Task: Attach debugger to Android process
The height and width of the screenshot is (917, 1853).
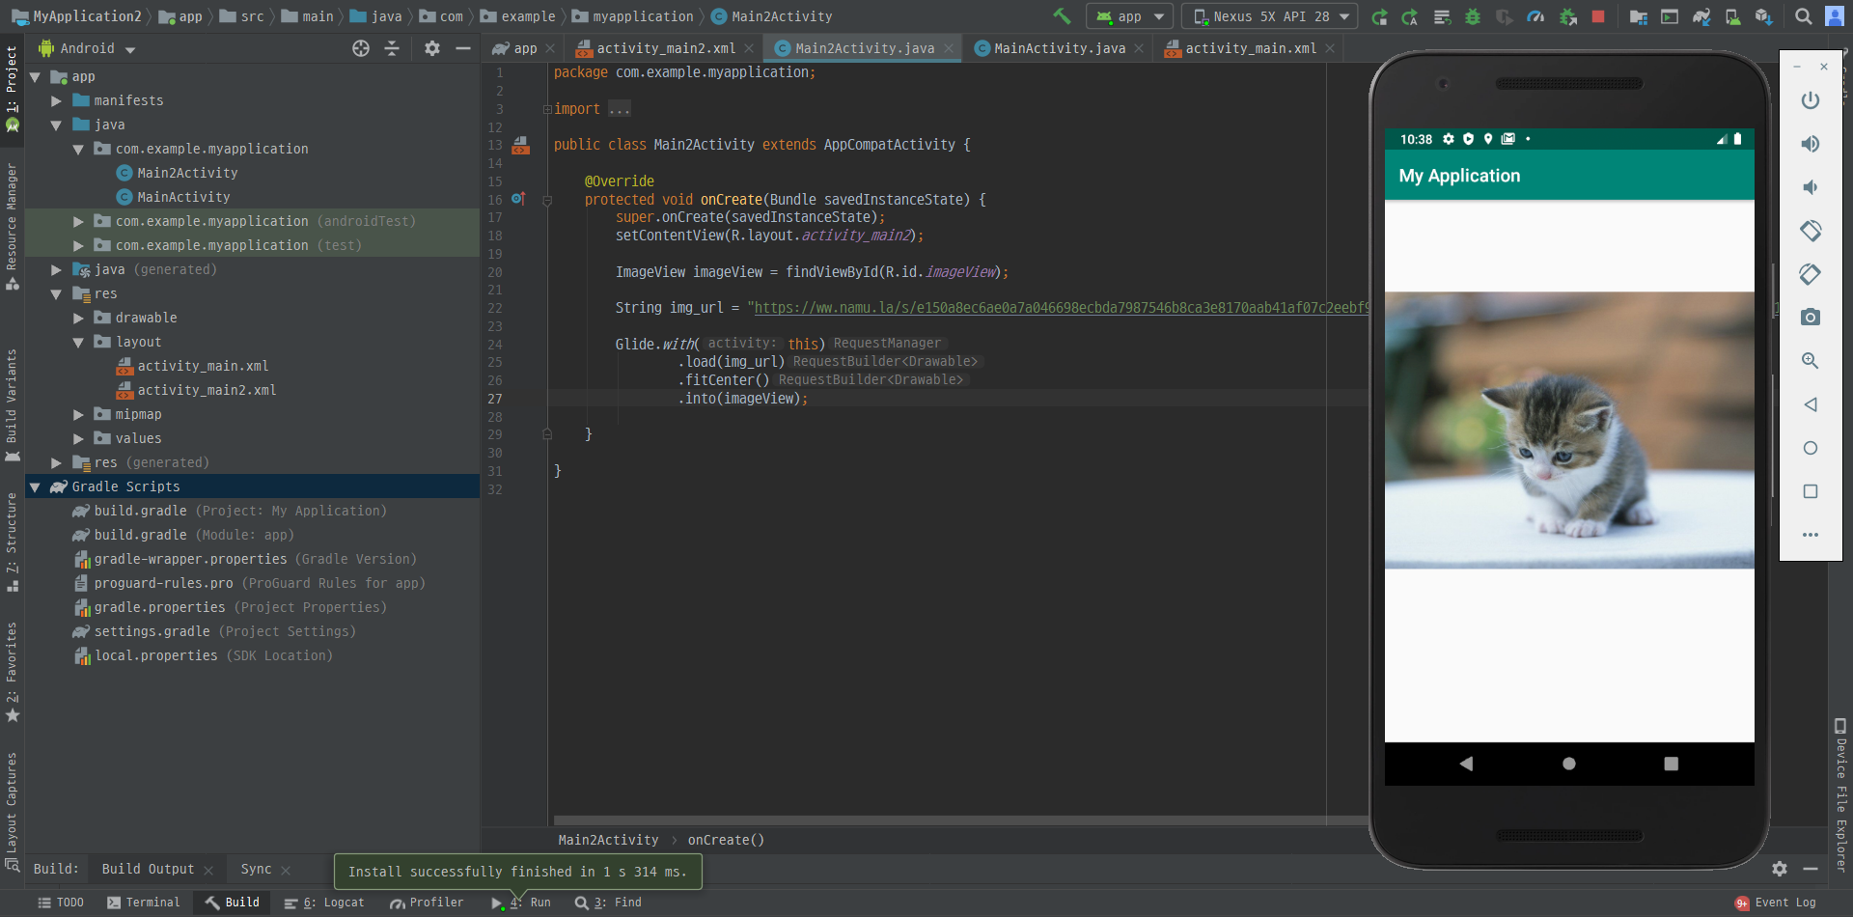Action: pos(1568,16)
